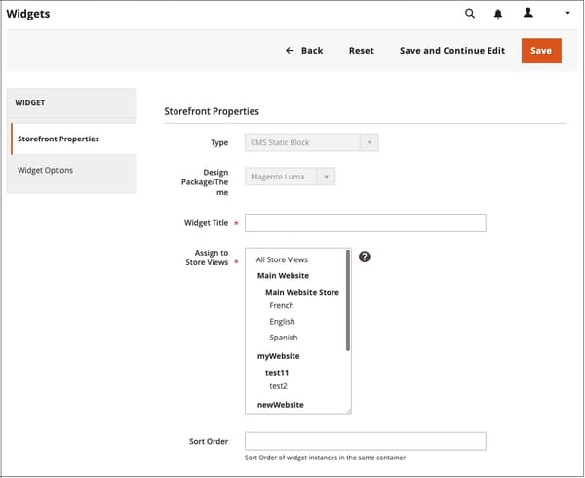The image size is (585, 478).
Task: Expand the account dropdown arrow
Action: tap(568, 14)
